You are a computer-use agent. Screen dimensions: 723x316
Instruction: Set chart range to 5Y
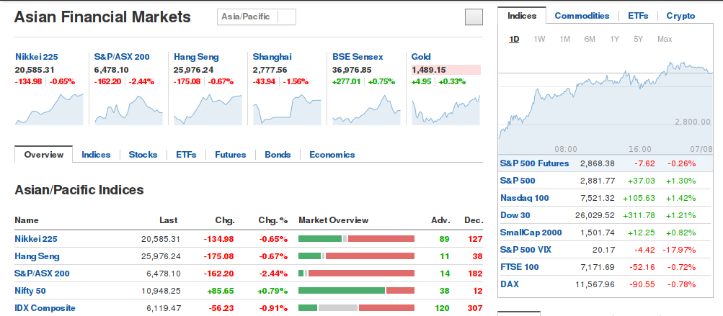point(638,39)
